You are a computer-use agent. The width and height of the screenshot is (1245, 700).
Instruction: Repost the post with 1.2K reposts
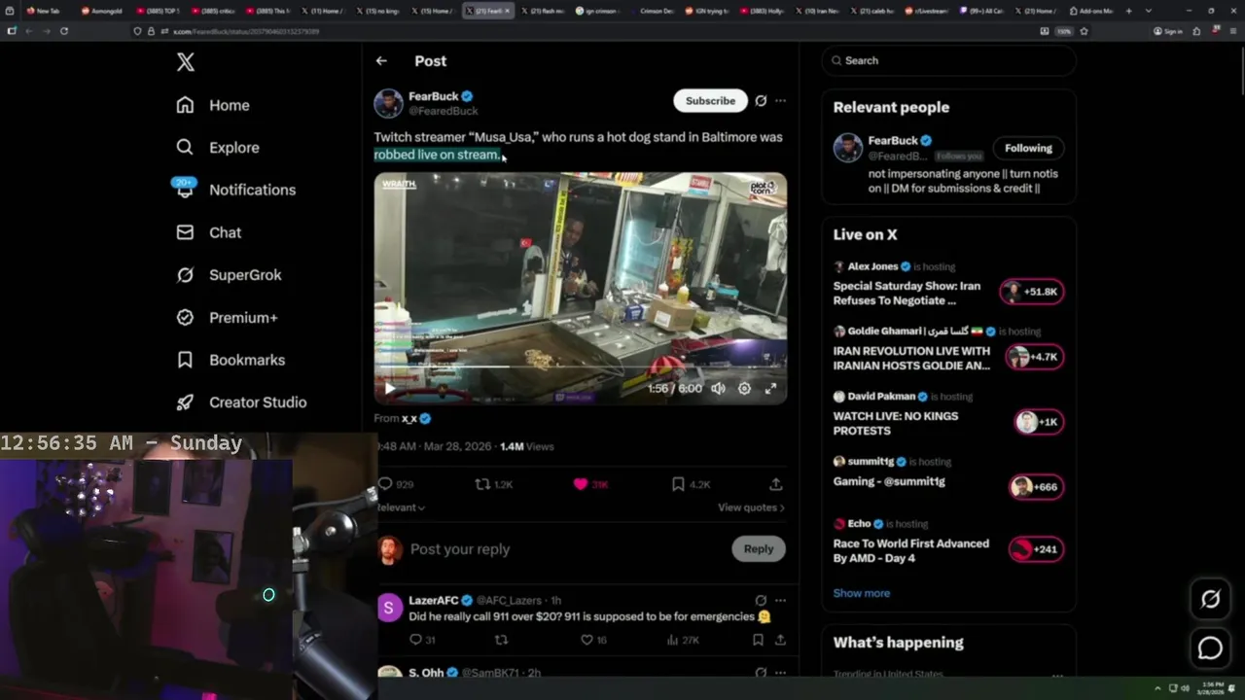coord(493,484)
